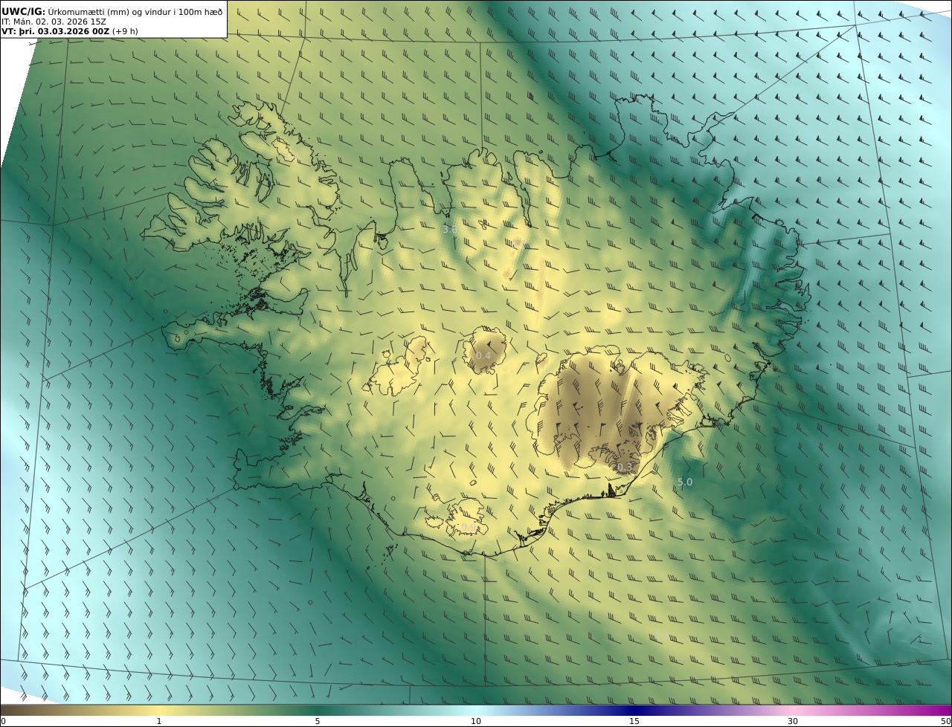The image size is (952, 727).
Task: Click the brown low-value end of the colorbar
Action: click(15, 710)
